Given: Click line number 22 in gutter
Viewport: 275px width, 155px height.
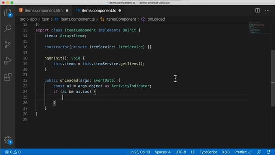Looking at the screenshot, I should 25,81.
